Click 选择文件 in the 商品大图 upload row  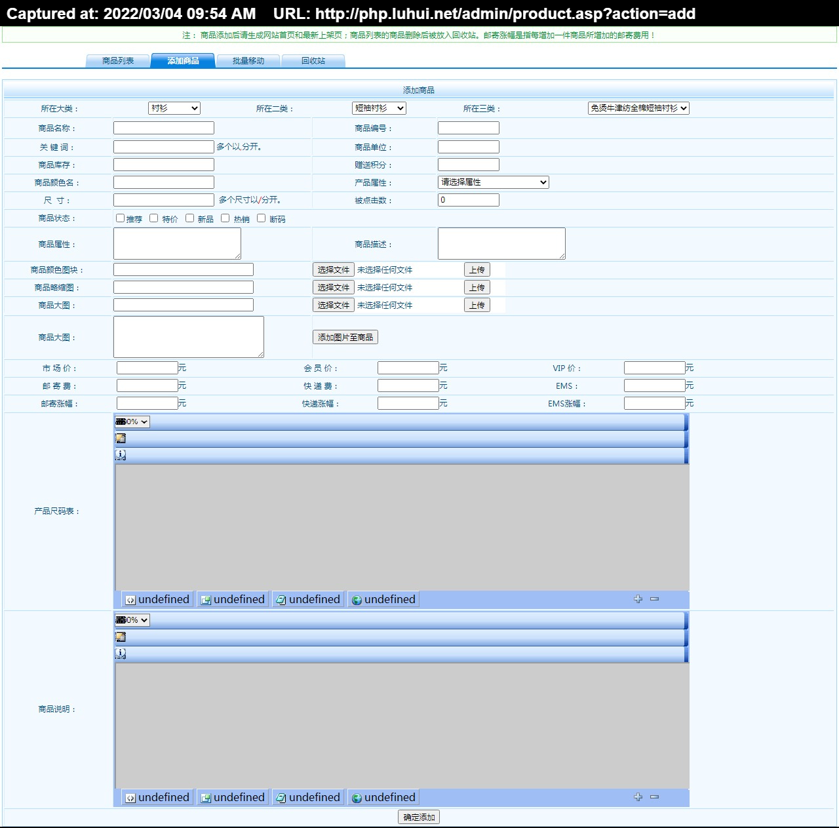[334, 305]
